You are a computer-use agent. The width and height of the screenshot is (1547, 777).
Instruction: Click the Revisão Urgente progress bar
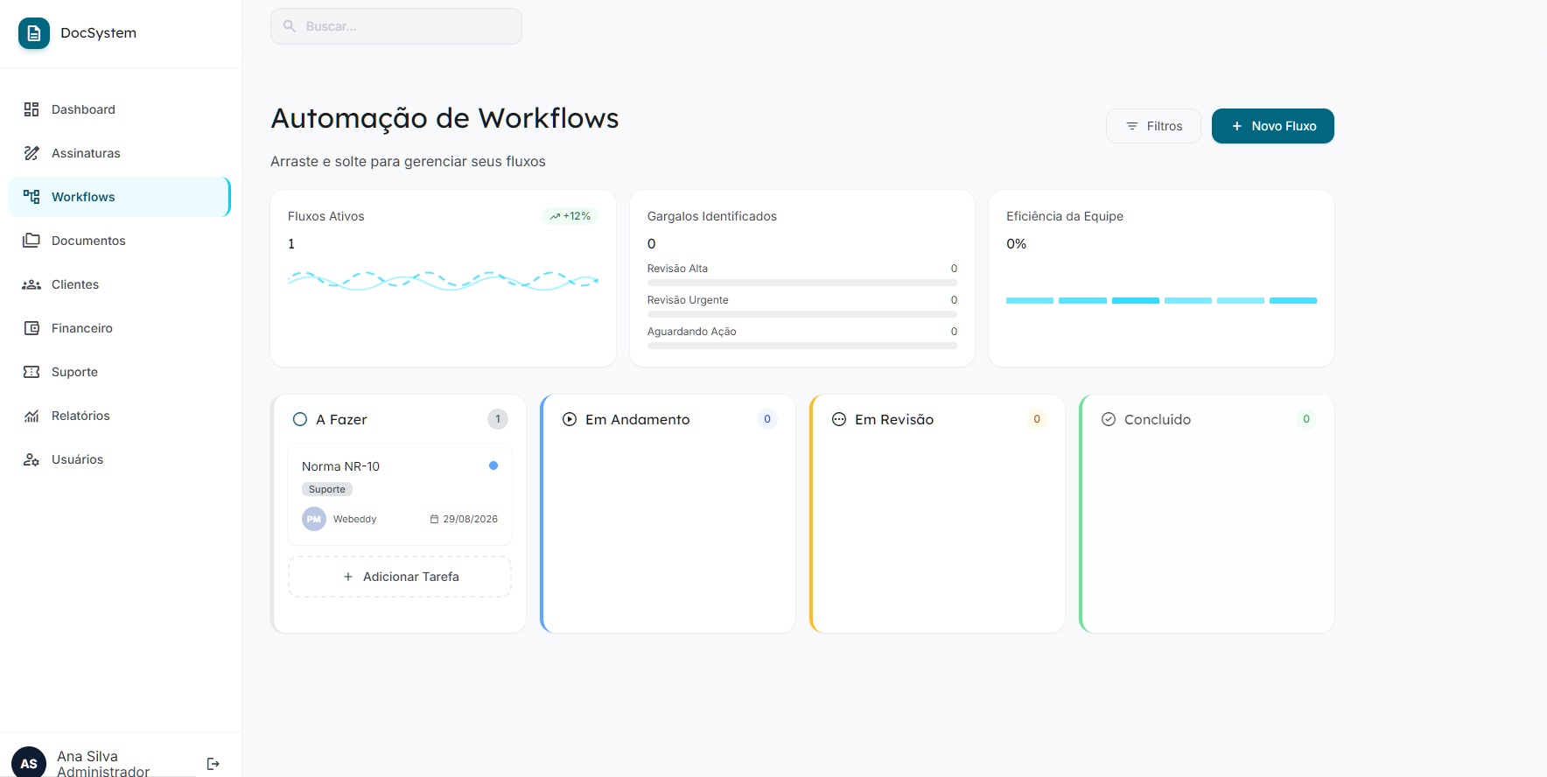click(802, 314)
